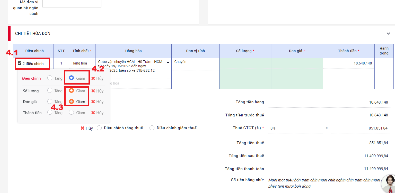
Task: Click the Đơn vị tính cell 'Chuyến'
Action: (x=195, y=62)
